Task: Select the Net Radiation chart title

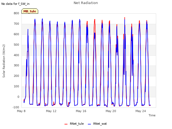Action: pos(86,3)
